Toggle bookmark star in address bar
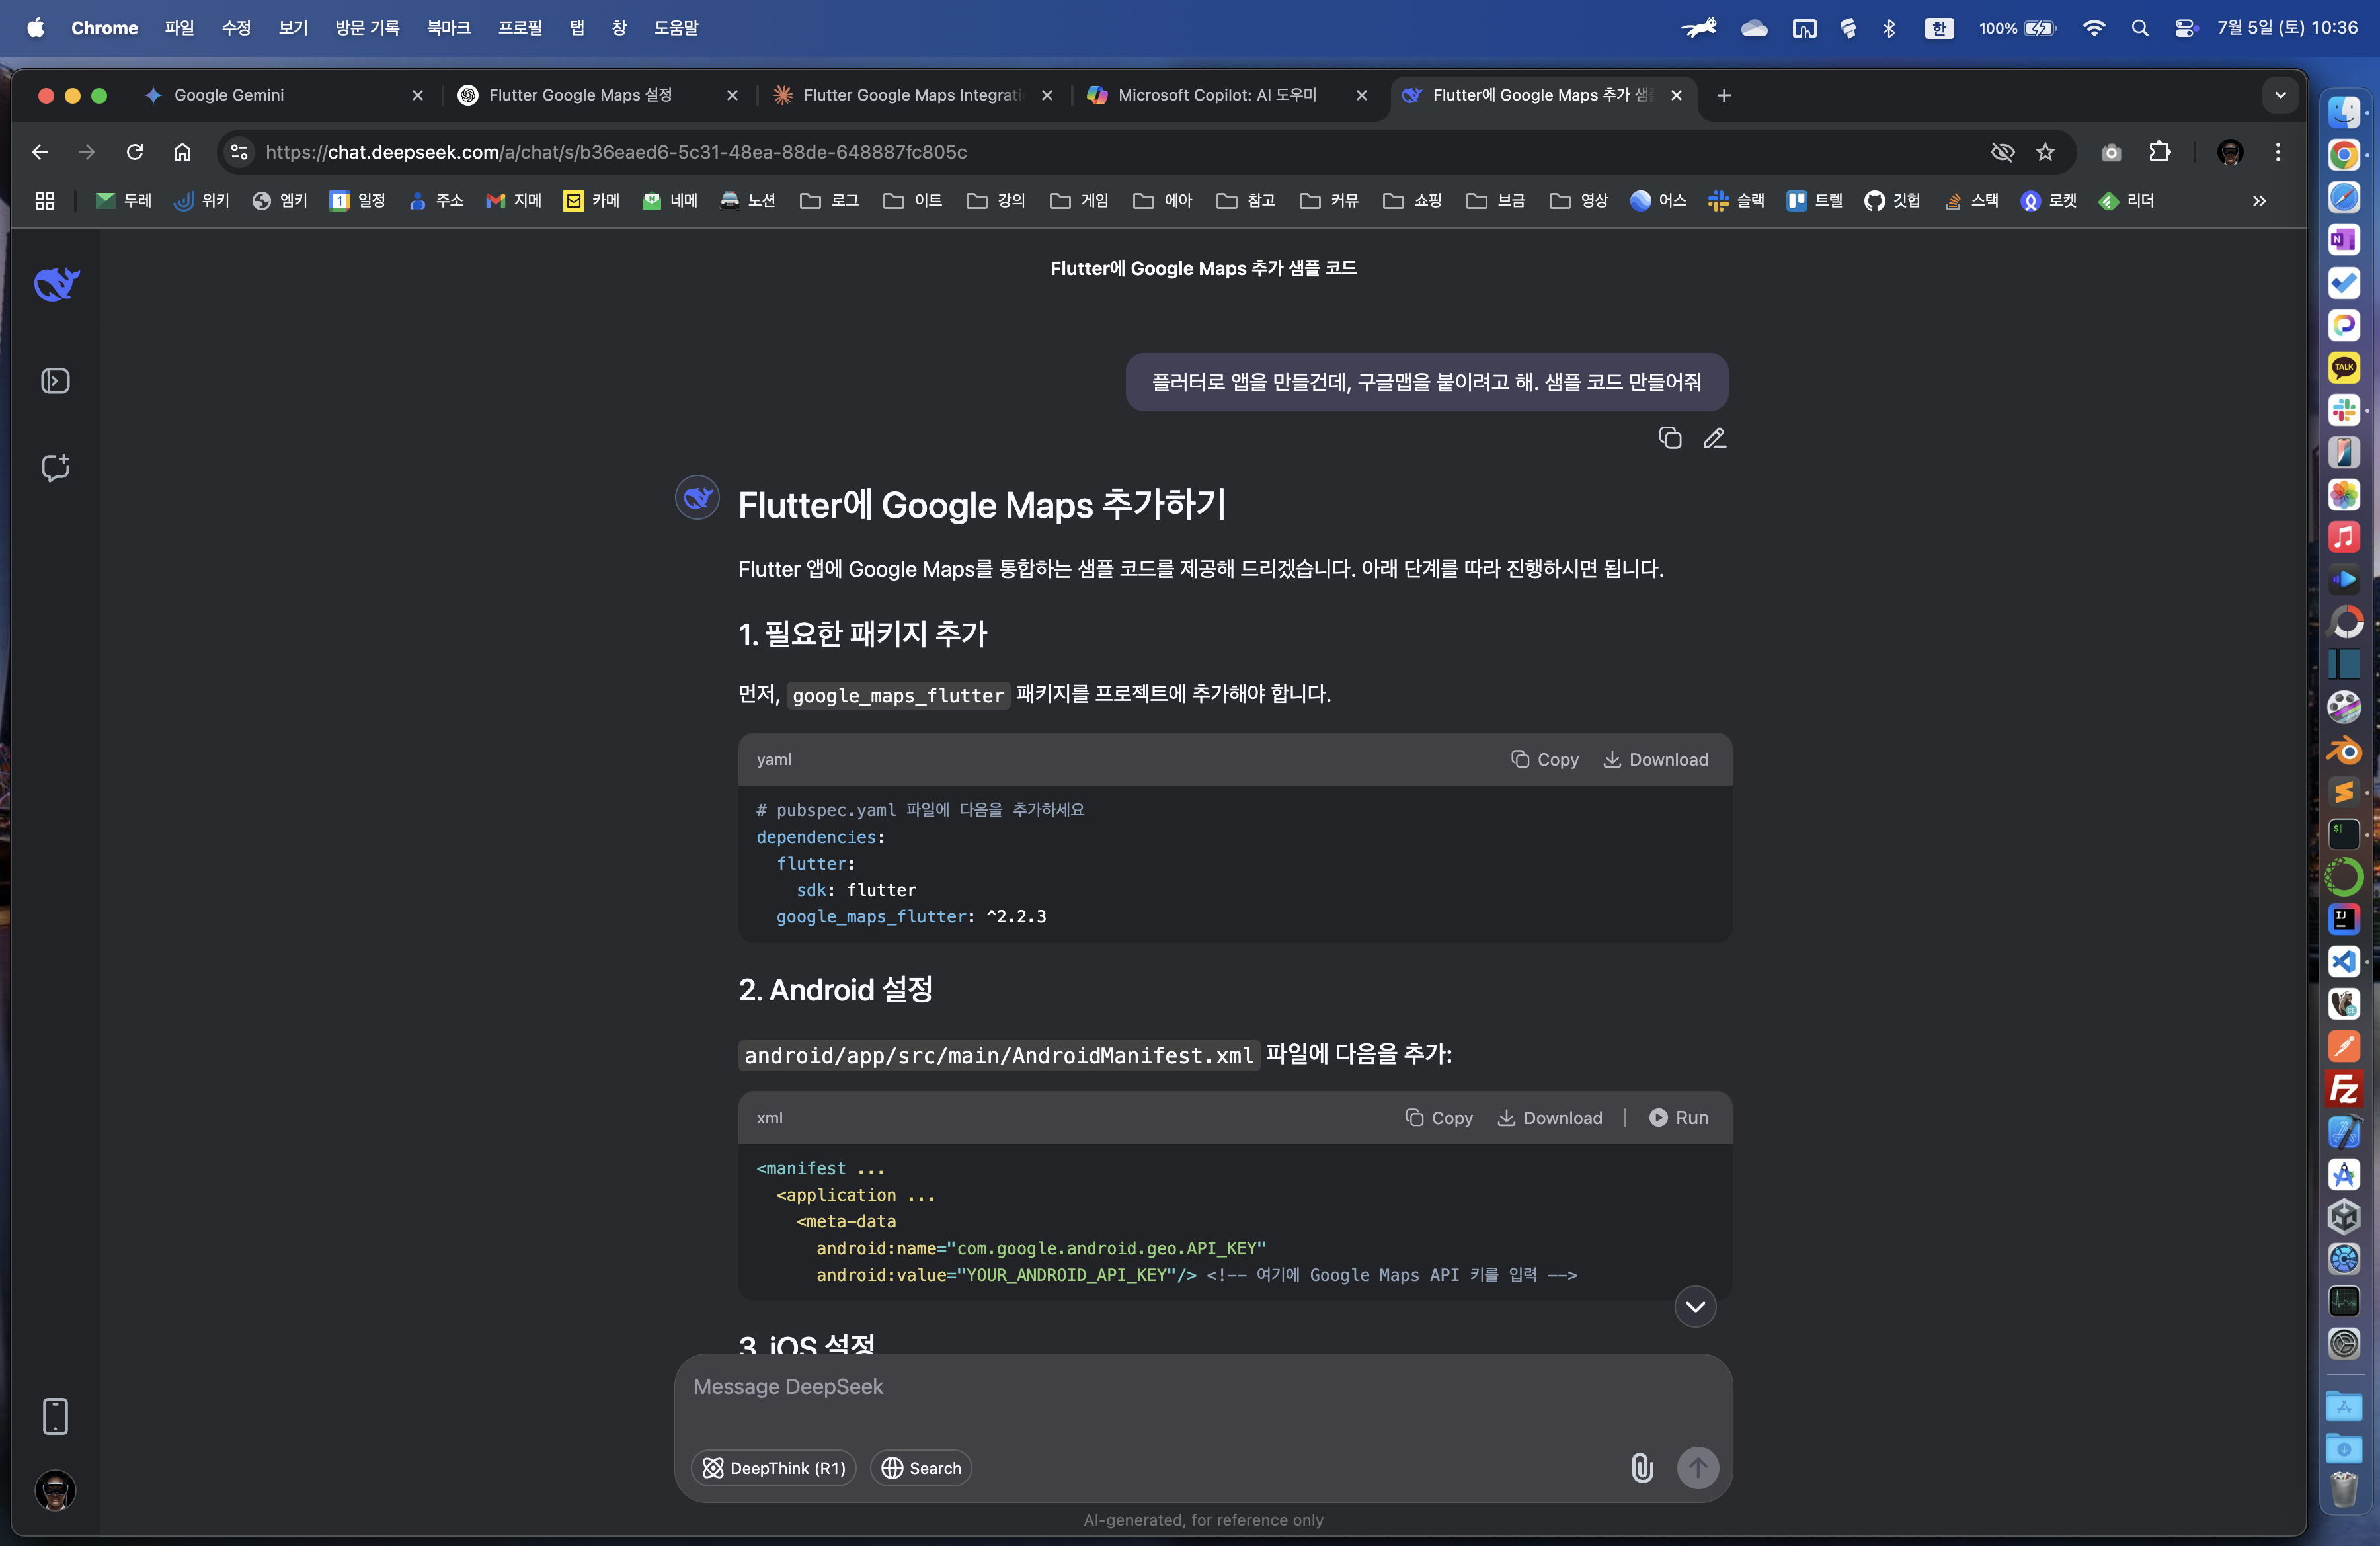The image size is (2380, 1546). (2045, 152)
